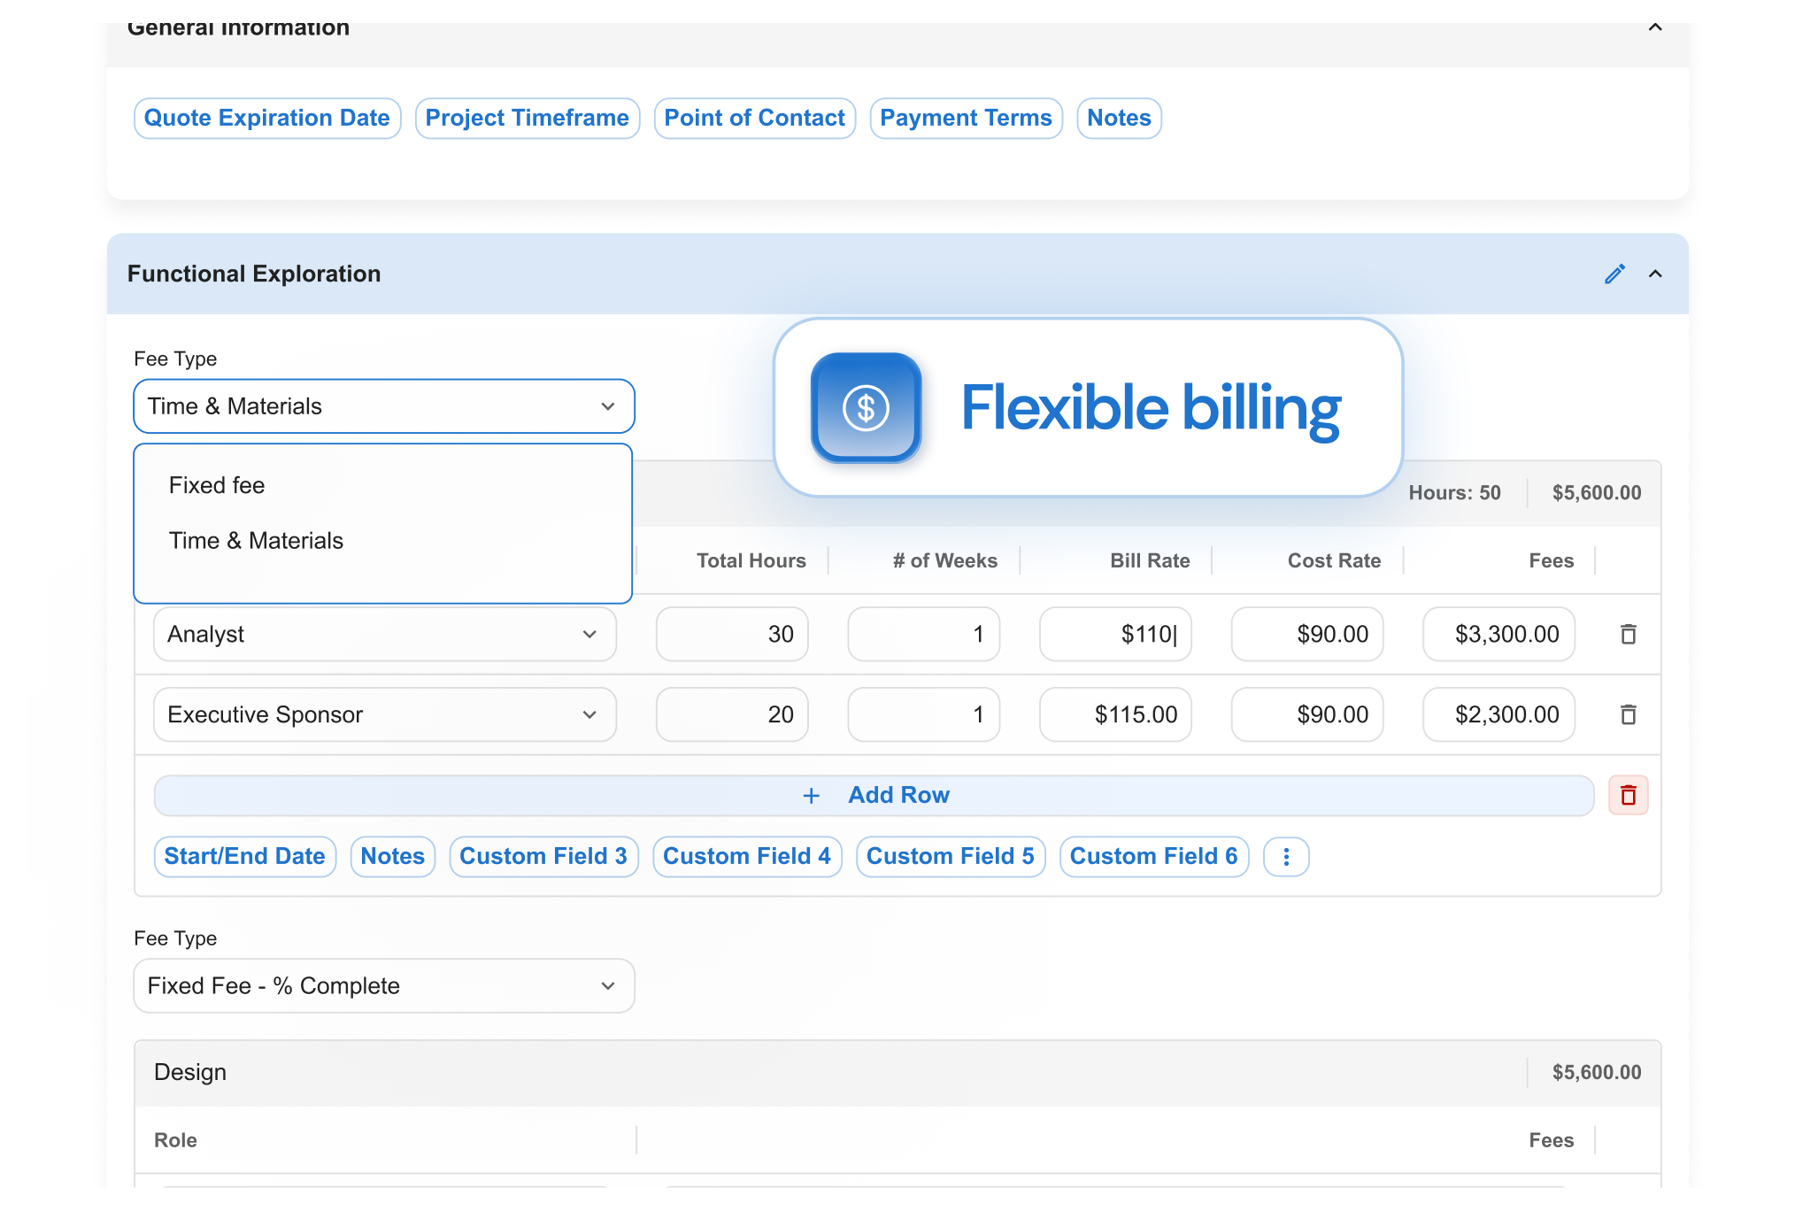Viewport: 1795px width, 1211px height.
Task: Open the Executive Sponsor role dropdown
Action: [384, 714]
